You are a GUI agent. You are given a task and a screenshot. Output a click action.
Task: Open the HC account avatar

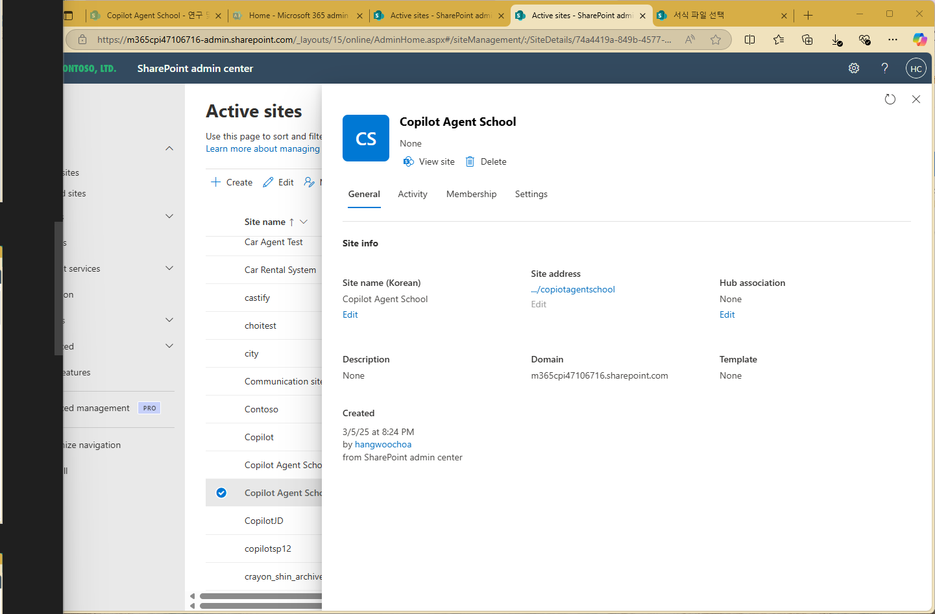coord(916,68)
